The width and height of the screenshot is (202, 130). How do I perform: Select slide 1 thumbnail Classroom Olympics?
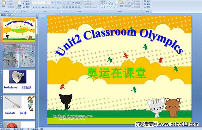point(19,30)
